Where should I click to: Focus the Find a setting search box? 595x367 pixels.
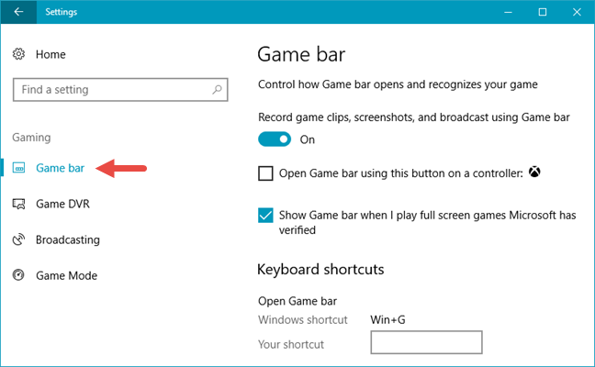(x=120, y=90)
